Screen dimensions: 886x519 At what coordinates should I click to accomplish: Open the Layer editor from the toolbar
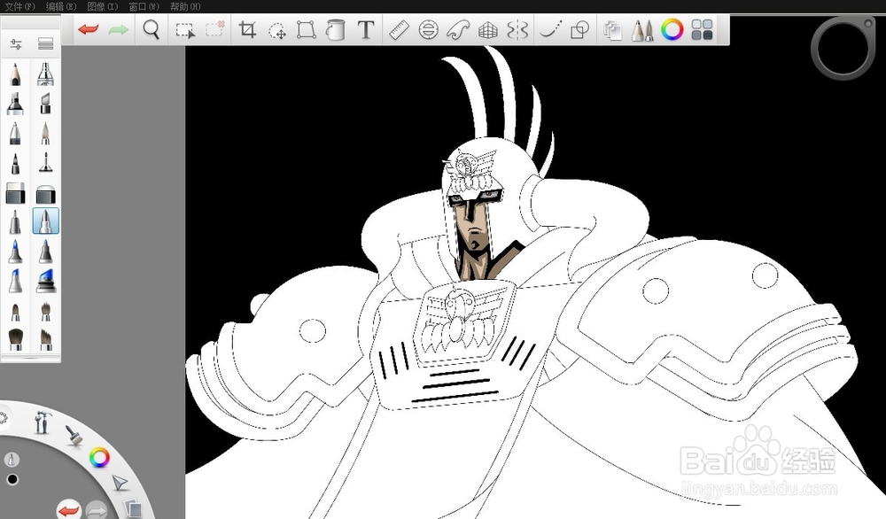[x=612, y=29]
